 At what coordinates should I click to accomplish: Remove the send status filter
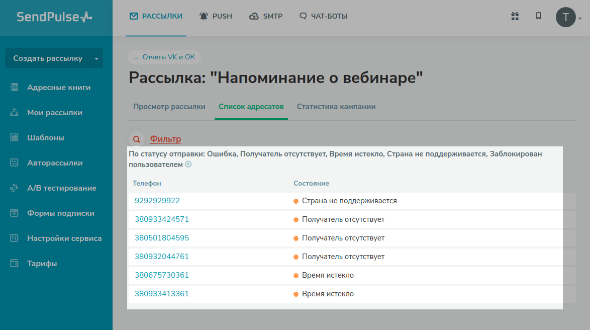click(188, 164)
